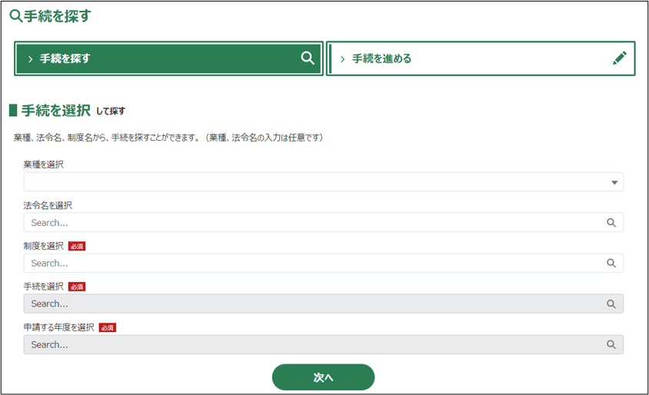649x395 pixels.
Task: Click the chevron arrow in the 手続を進める tab
Action: click(x=342, y=59)
